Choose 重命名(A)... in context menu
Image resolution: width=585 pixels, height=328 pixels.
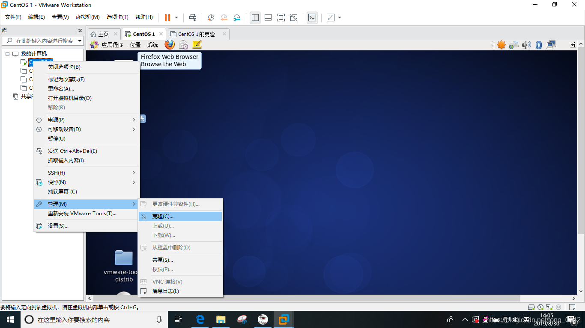87,89
